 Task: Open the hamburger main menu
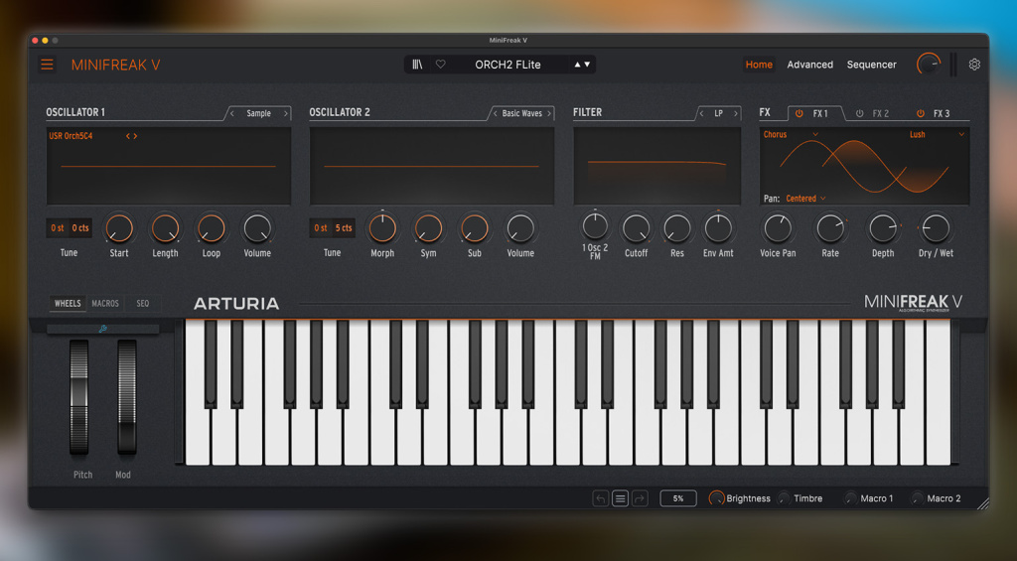47,65
